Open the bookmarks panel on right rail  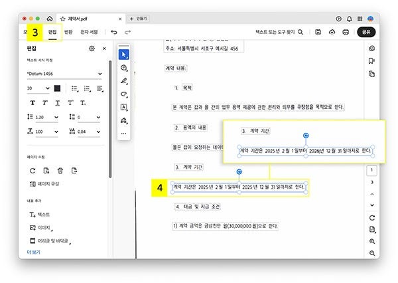[x=371, y=61]
